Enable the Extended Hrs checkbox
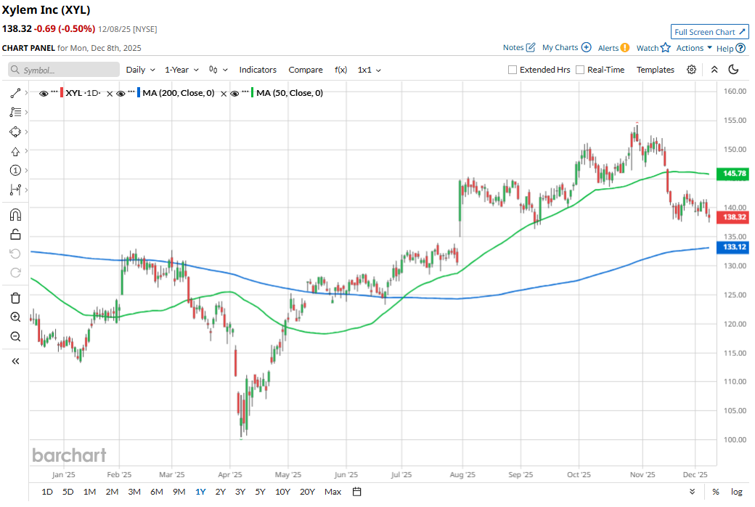The width and height of the screenshot is (755, 507). [x=513, y=70]
